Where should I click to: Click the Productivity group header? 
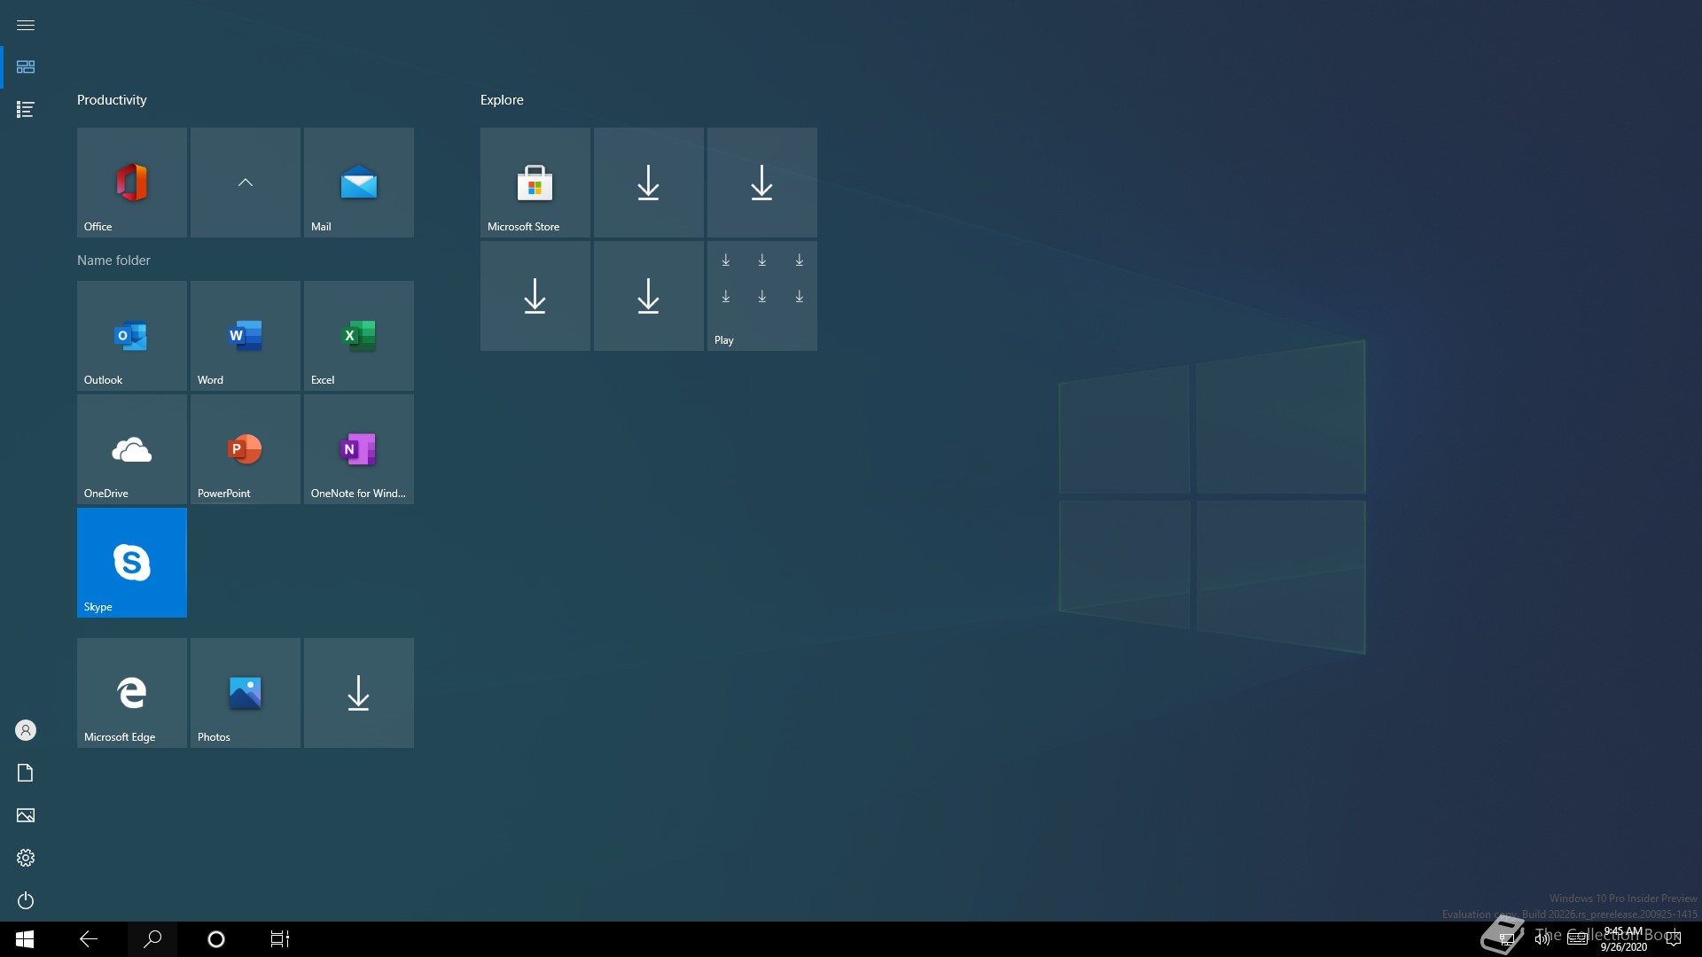coord(112,100)
